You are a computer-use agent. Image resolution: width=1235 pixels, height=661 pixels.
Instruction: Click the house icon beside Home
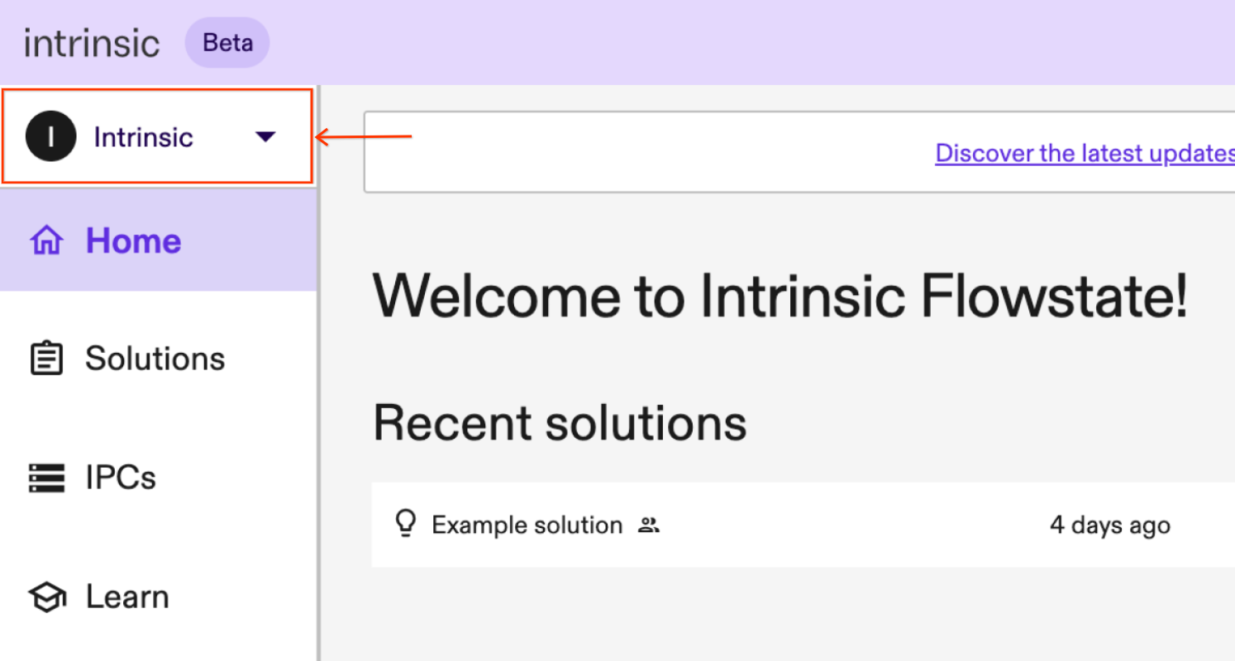[46, 241]
